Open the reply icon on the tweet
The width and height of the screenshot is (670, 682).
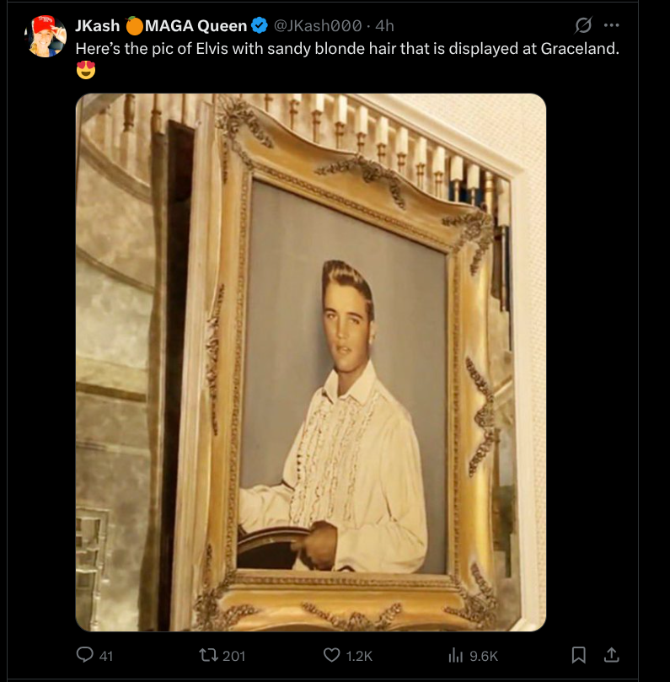pos(85,654)
